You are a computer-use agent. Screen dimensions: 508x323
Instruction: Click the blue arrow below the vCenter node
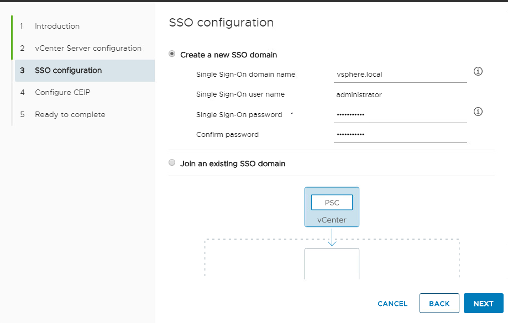[x=332, y=237]
